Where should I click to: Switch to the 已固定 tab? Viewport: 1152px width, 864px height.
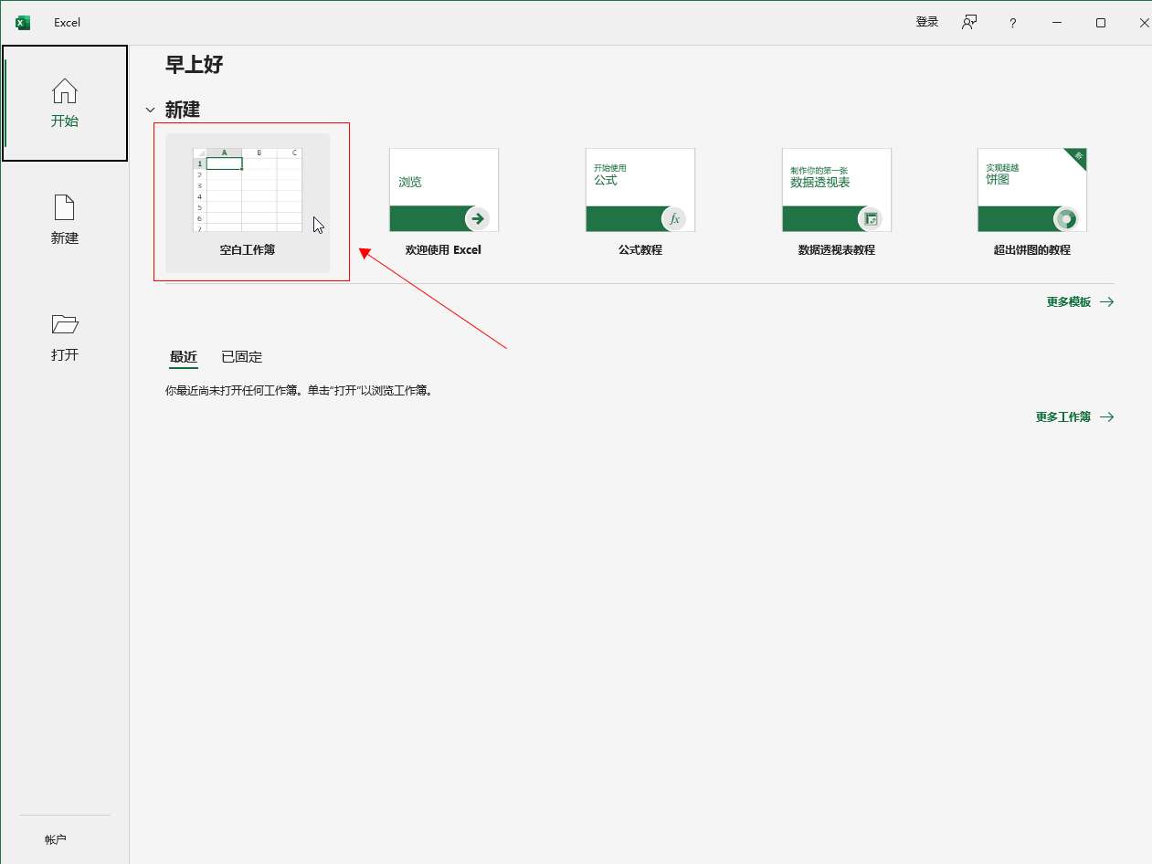click(242, 357)
